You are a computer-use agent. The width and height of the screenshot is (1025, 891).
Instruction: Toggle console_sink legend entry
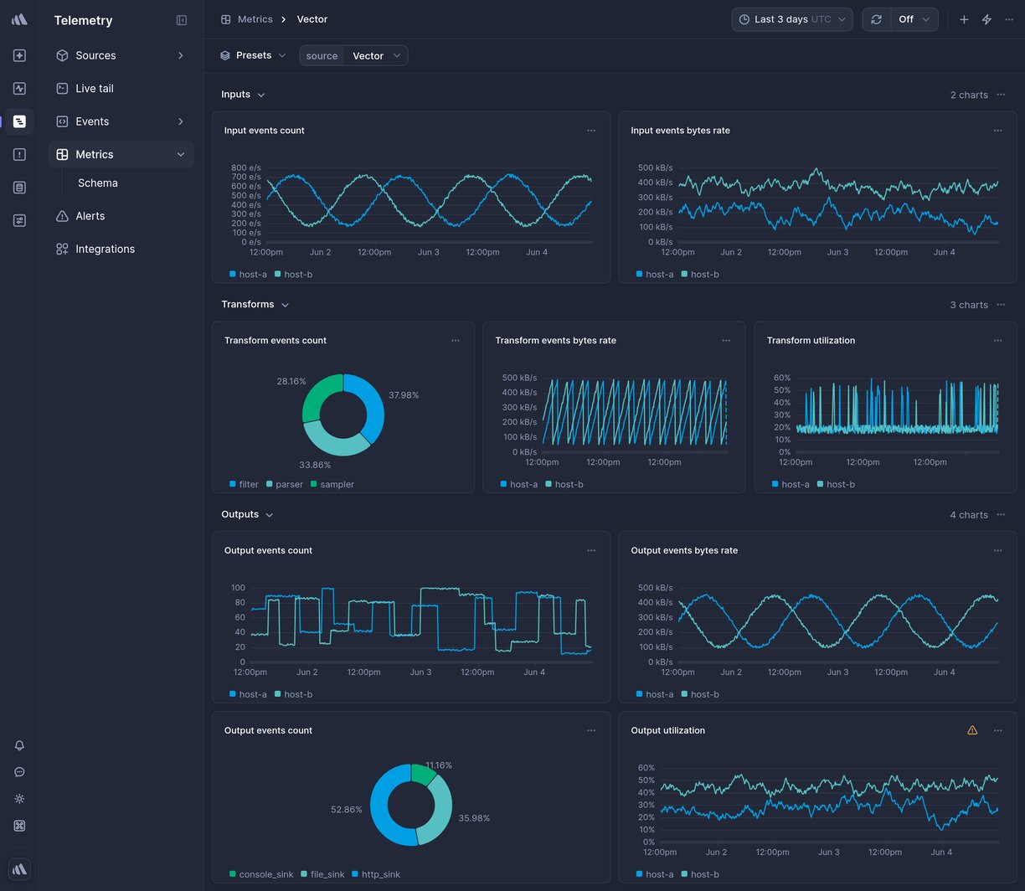point(261,874)
